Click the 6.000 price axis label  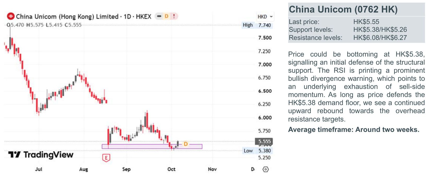[265, 118]
